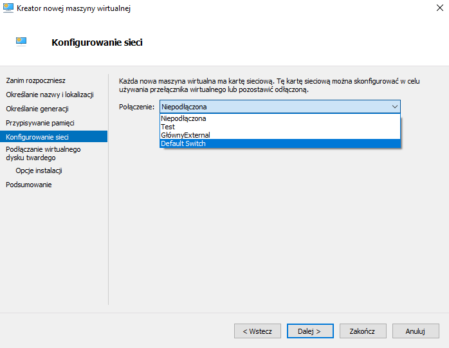This screenshot has height=348, width=449.
Task: Open Podłączanie wirtualnego dysku twardego step
Action: coord(43,154)
